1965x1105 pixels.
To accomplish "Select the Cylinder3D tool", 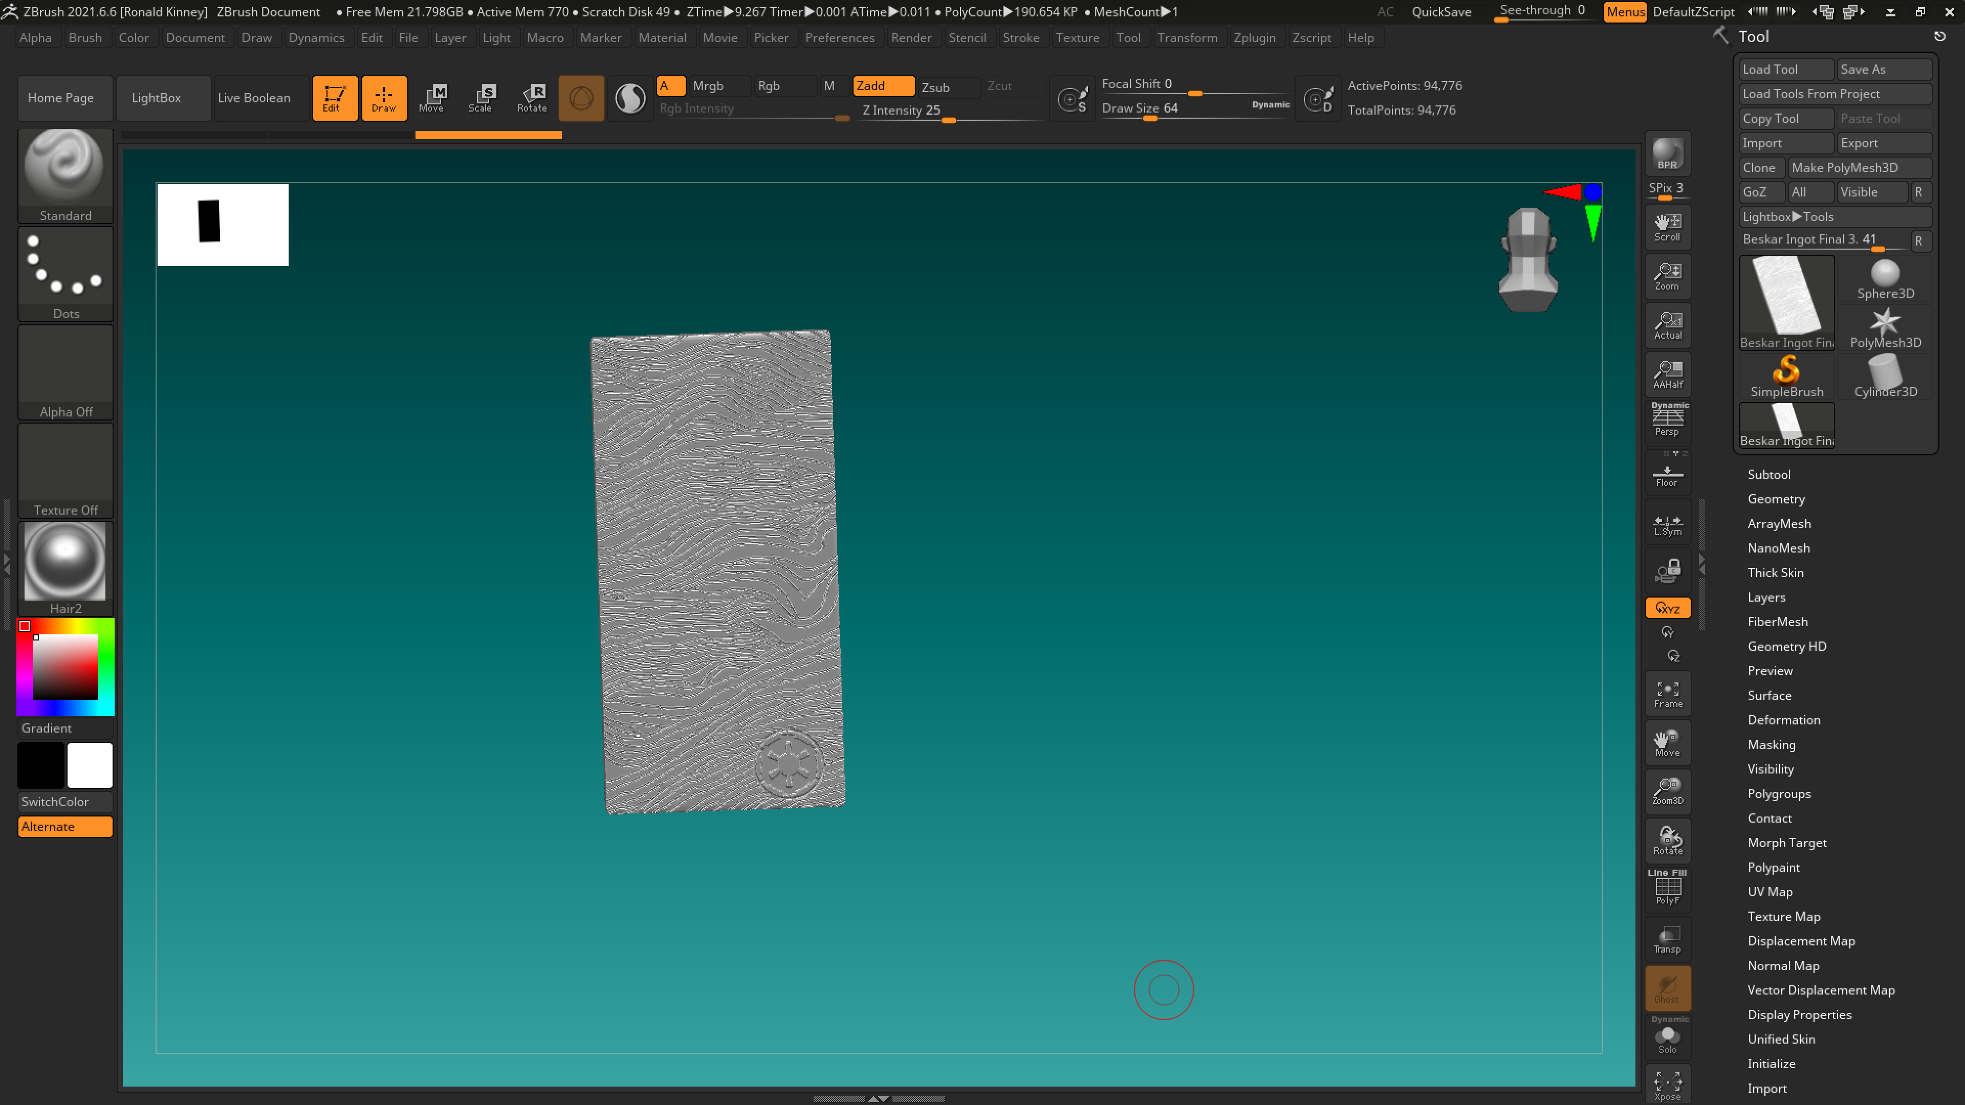I will pyautogui.click(x=1885, y=377).
